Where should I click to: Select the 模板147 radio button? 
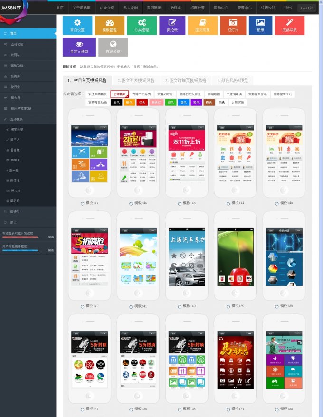(83, 204)
